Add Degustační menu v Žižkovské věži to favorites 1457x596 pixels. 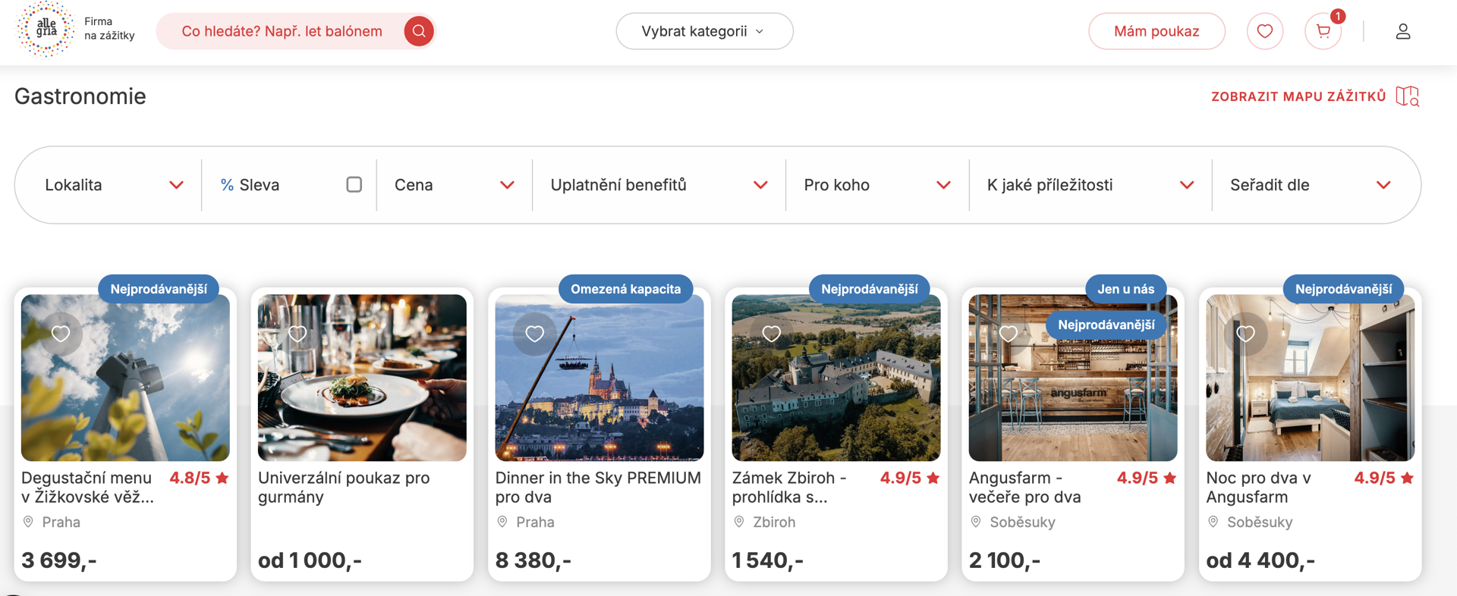coord(61,334)
